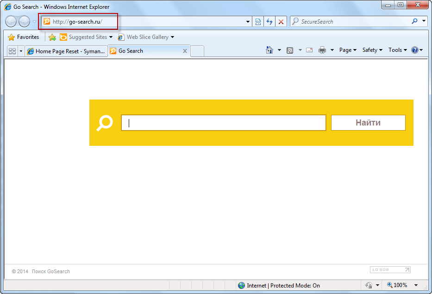Click the browser Forward arrow button
The image size is (432, 294).
point(24,21)
